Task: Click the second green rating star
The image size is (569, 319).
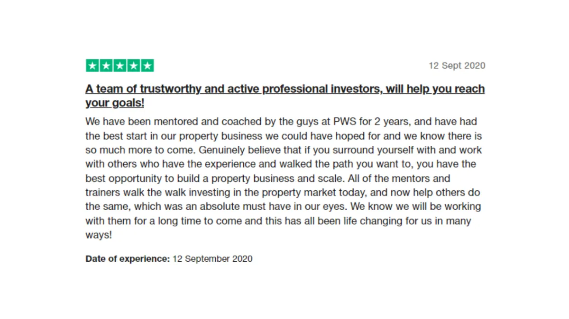Action: pos(106,66)
